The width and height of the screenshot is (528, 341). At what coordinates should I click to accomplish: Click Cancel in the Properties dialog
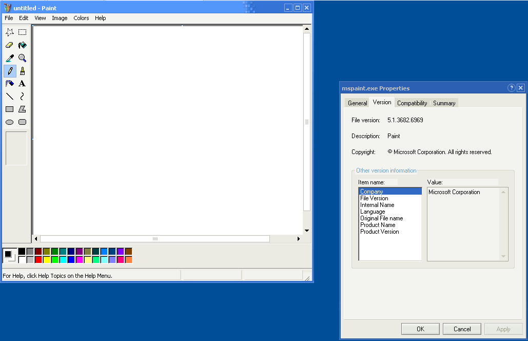(x=462, y=329)
